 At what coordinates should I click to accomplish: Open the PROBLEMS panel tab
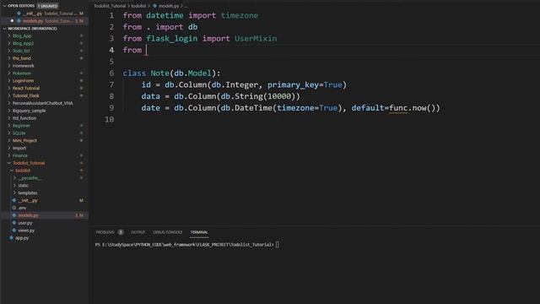105,232
